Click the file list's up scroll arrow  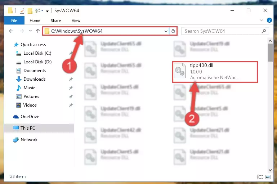tap(270, 41)
